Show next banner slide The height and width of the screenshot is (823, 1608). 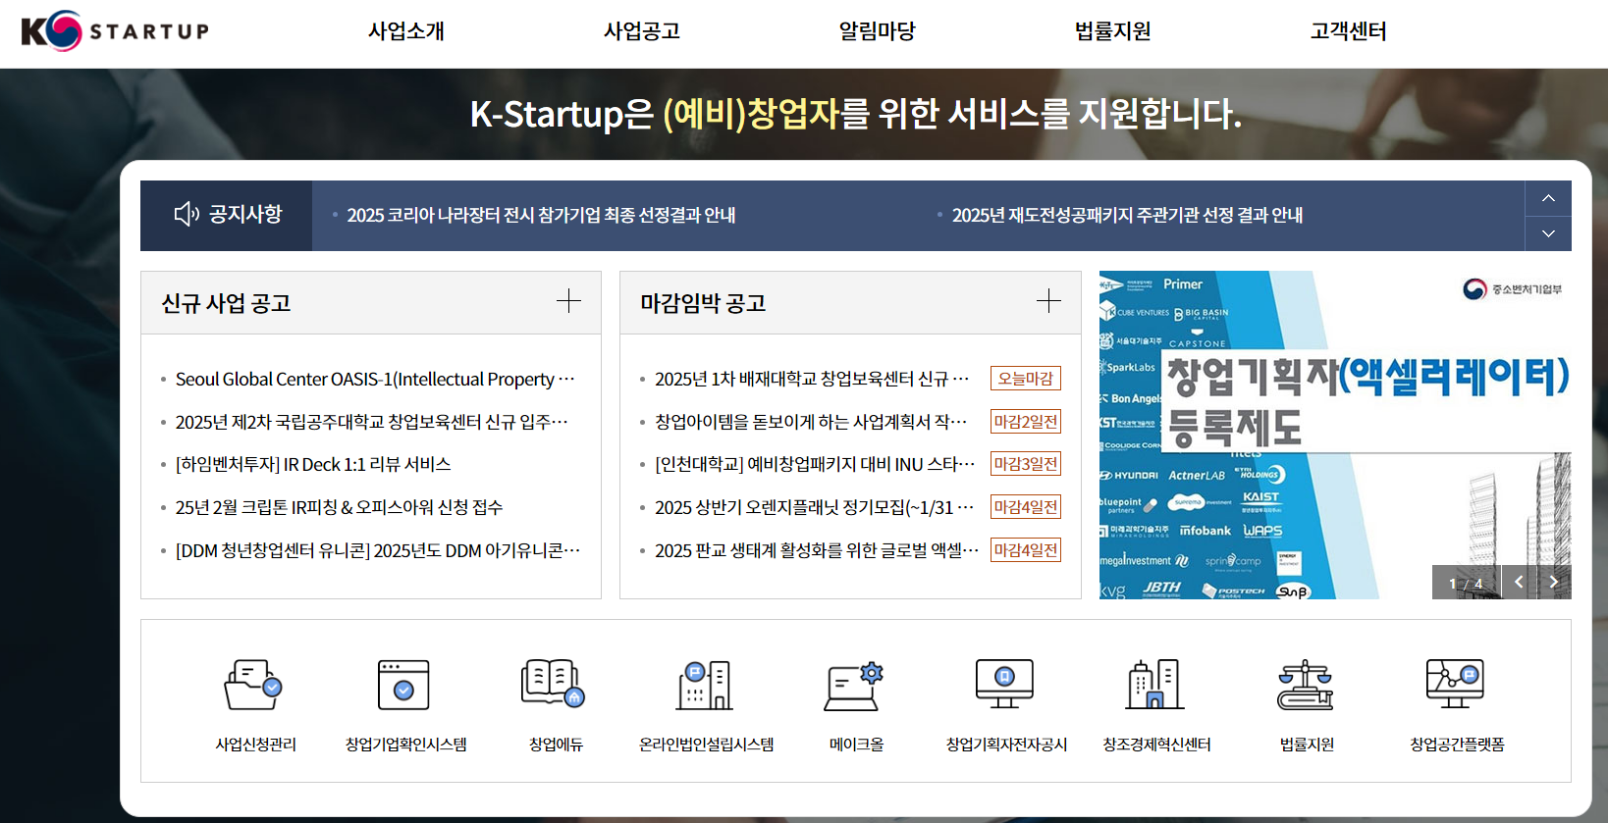(1554, 582)
